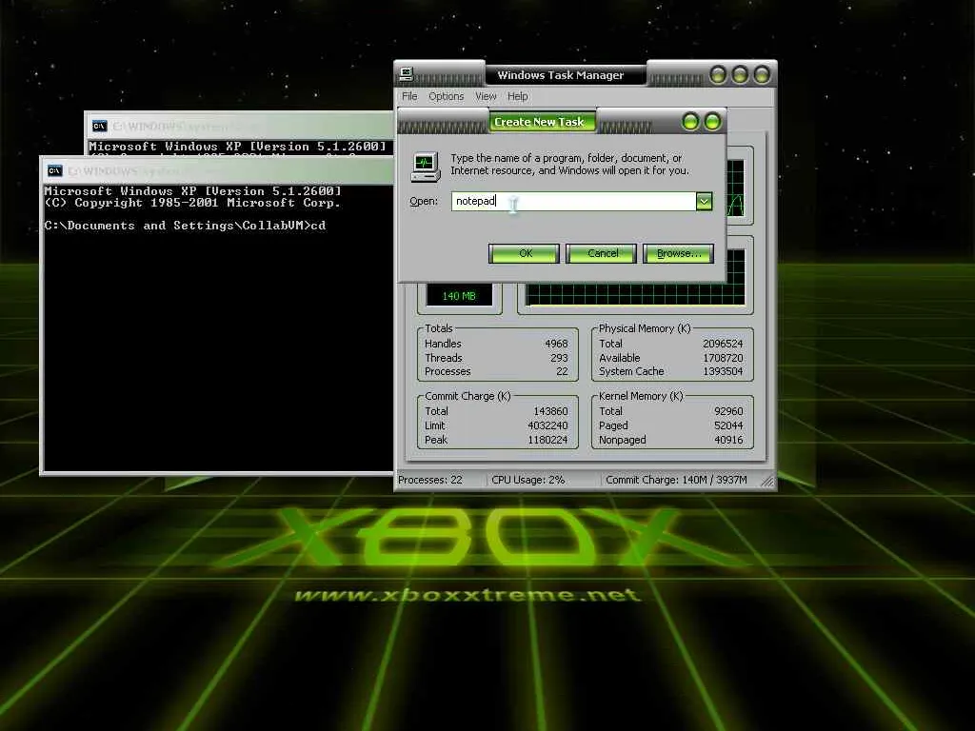This screenshot has width=975, height=731.
Task: Click the Threads value 293
Action: 559,358
